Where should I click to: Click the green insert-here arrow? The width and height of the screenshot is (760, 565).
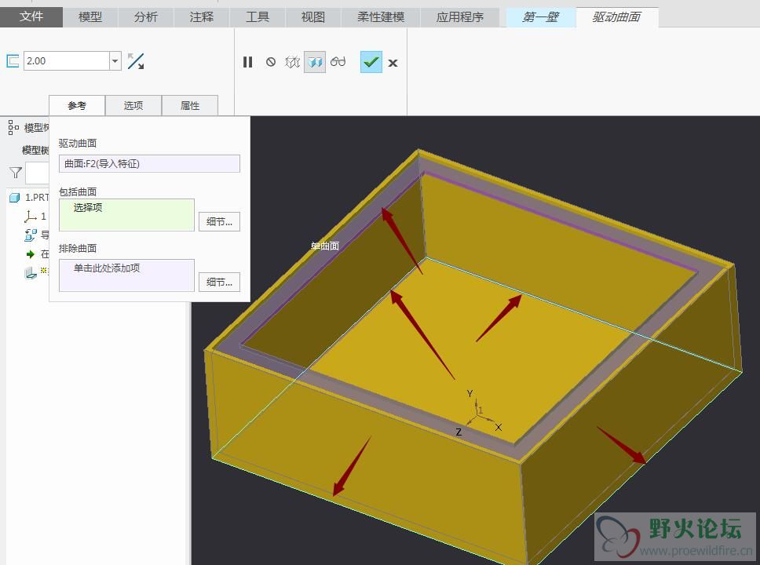[x=31, y=254]
